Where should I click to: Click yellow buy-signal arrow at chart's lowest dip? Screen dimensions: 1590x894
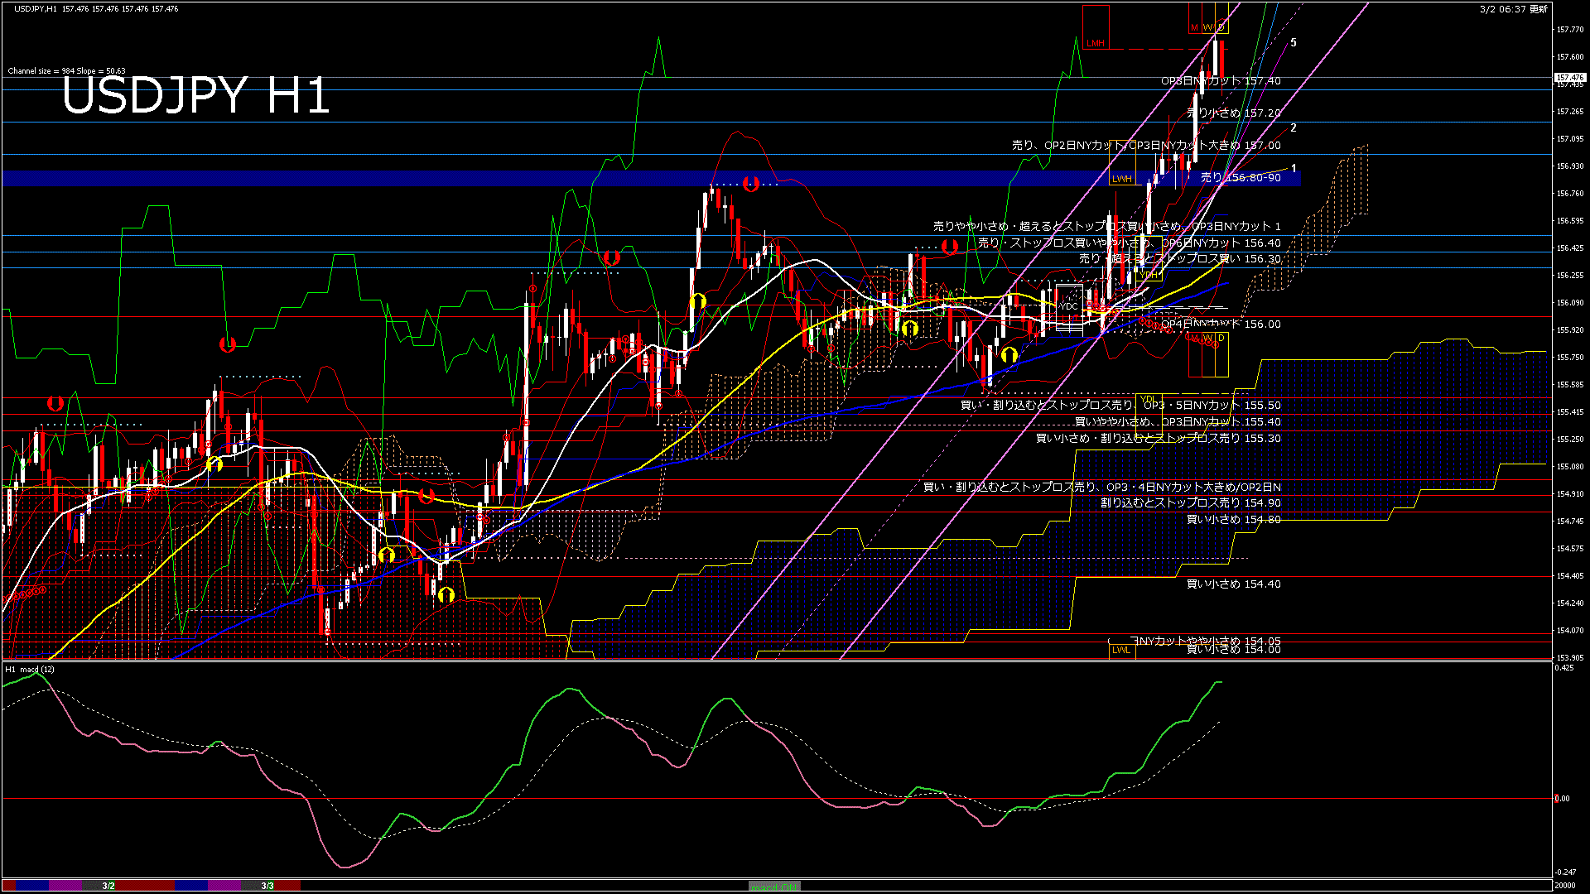point(446,594)
